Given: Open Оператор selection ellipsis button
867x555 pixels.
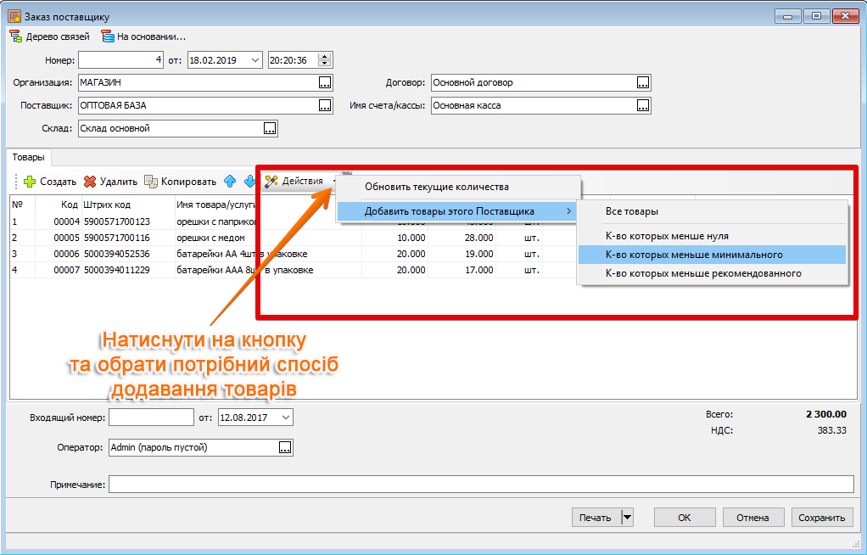Looking at the screenshot, I should [285, 448].
